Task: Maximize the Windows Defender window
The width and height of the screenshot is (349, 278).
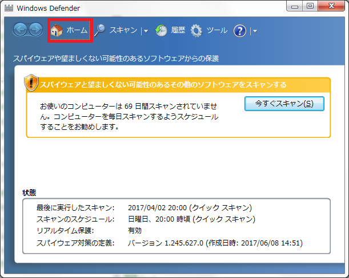Action: 310,6
